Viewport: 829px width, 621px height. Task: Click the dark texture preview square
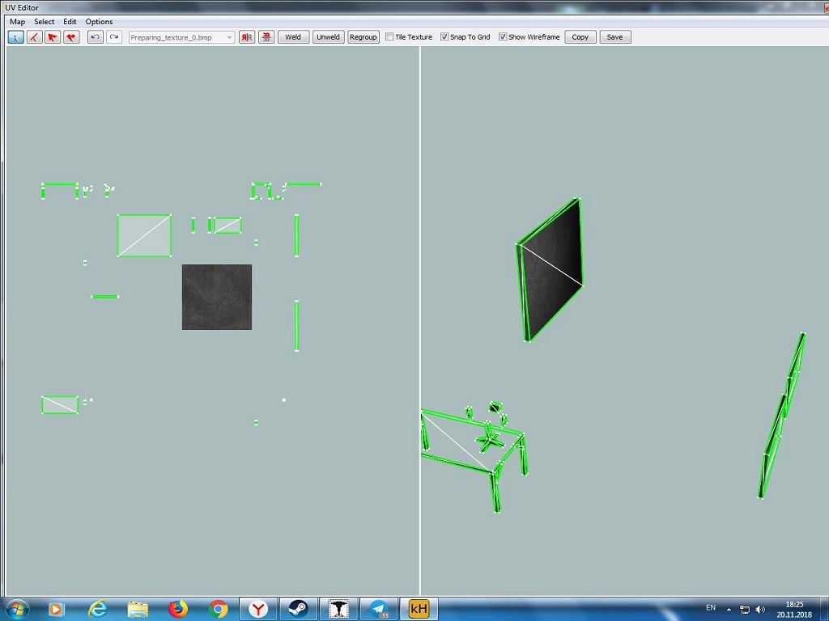tap(216, 297)
